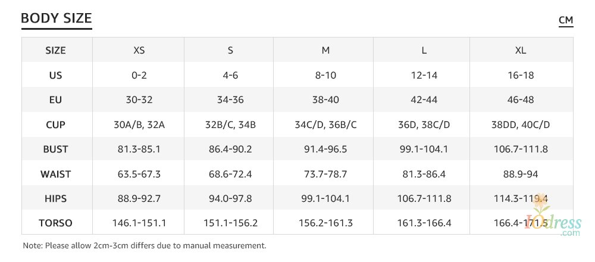Click the SIZE row header cell
The height and width of the screenshot is (262, 595).
56,51
